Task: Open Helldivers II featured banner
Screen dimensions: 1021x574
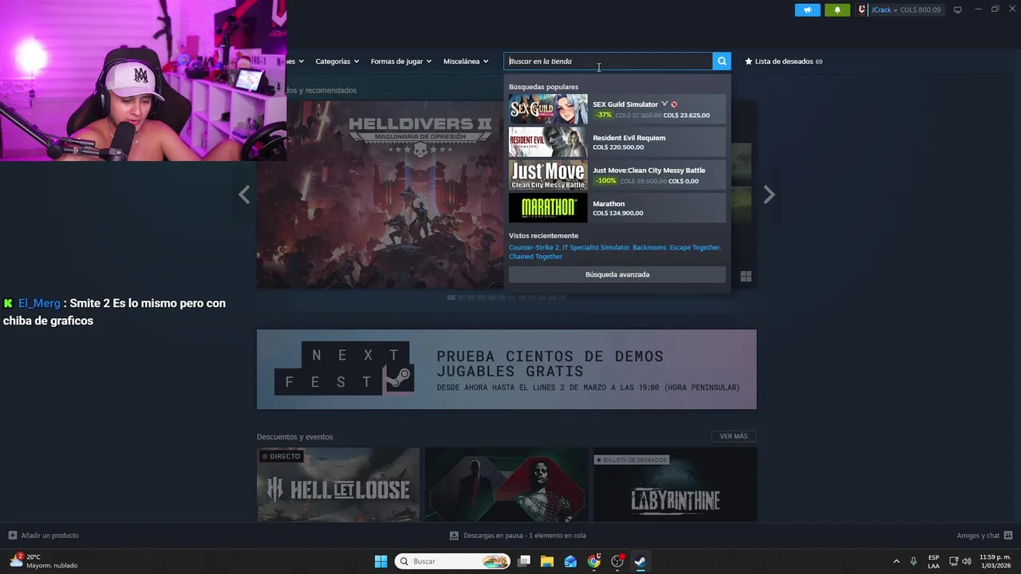Action: [380, 195]
